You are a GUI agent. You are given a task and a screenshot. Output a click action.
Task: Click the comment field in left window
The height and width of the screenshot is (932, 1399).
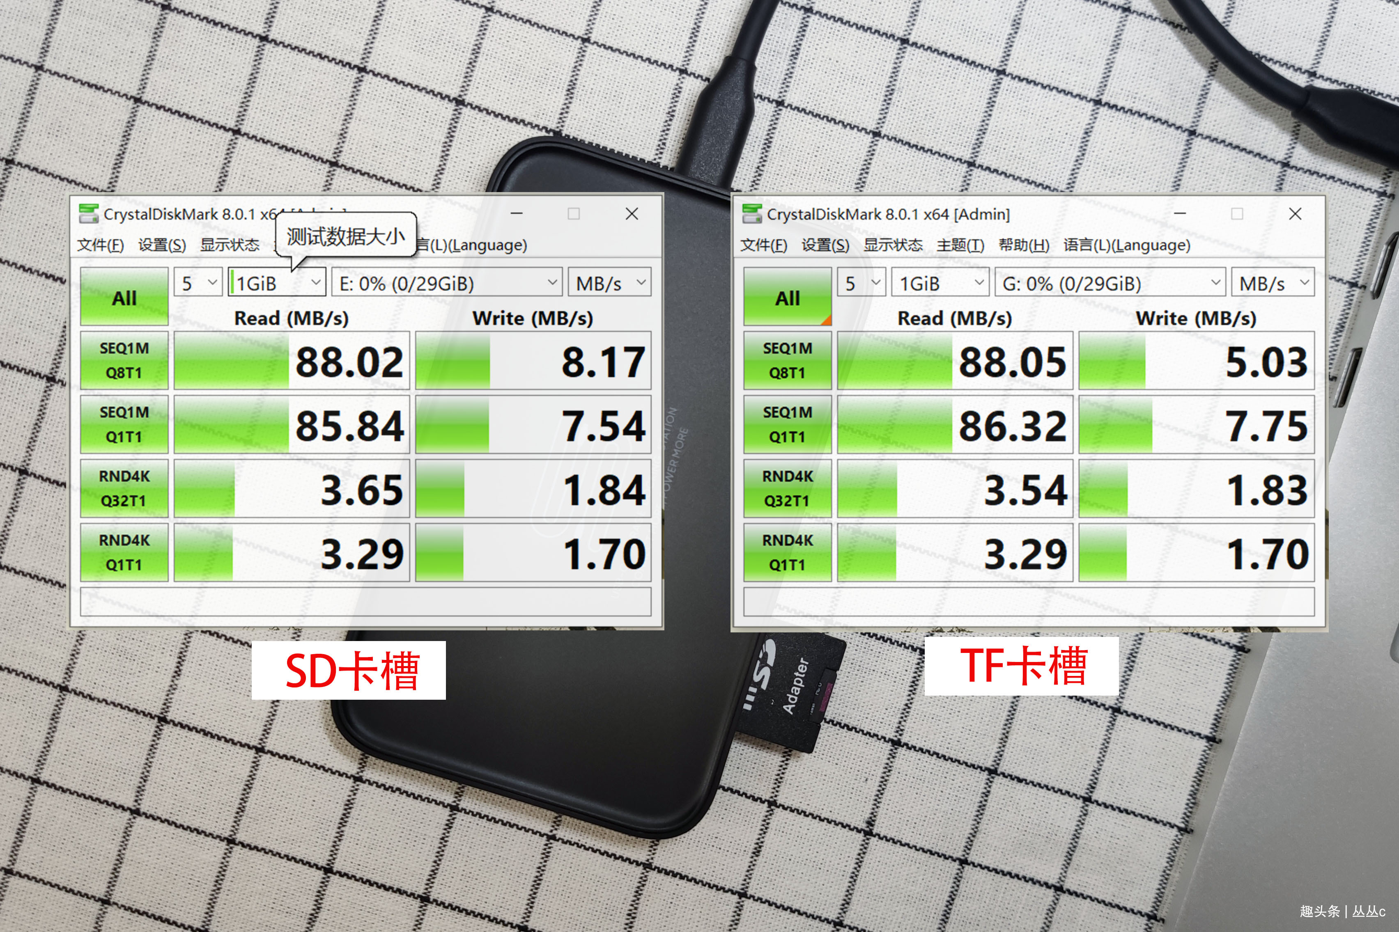[365, 602]
